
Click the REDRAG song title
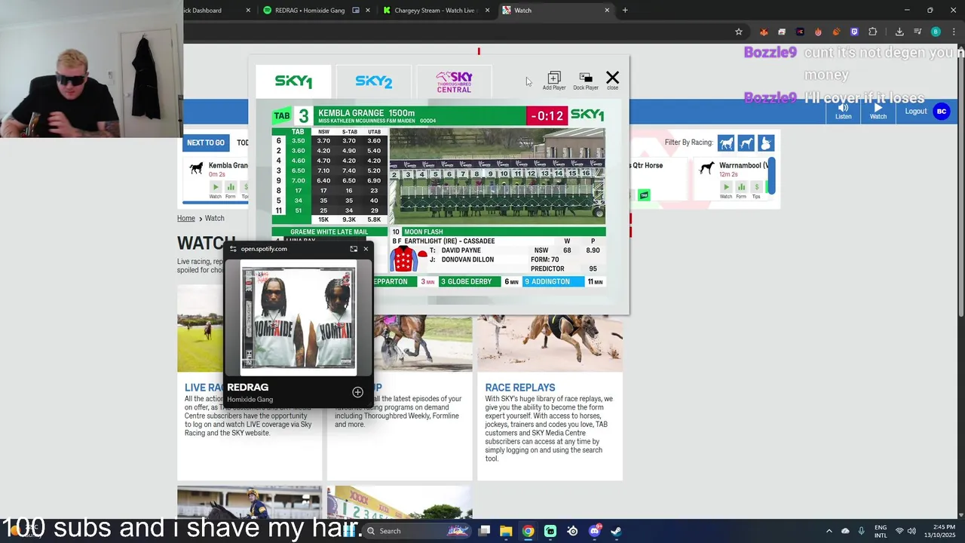[247, 387]
